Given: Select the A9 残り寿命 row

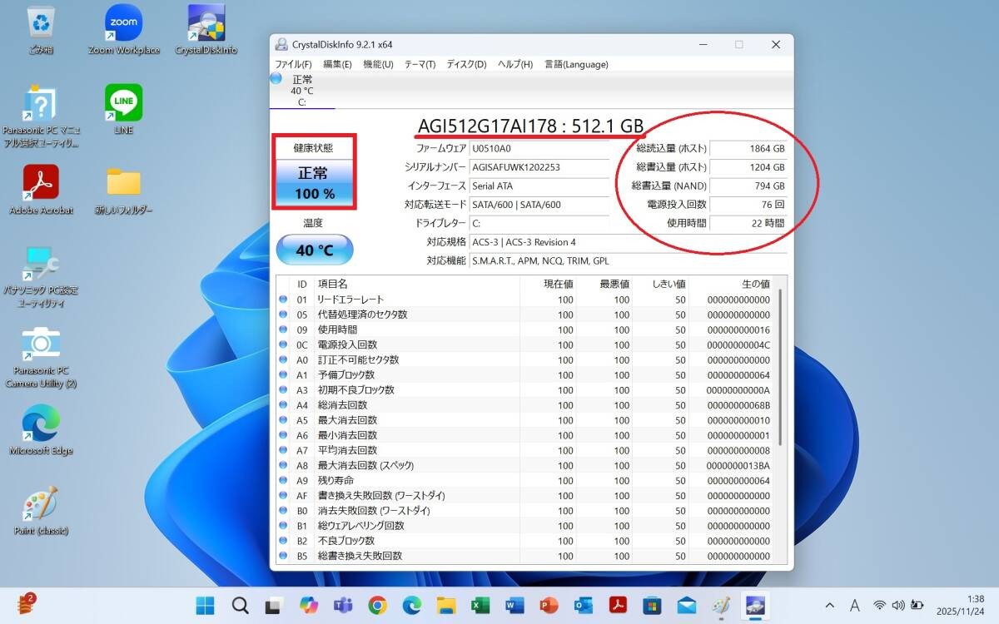Looking at the screenshot, I should 525,480.
